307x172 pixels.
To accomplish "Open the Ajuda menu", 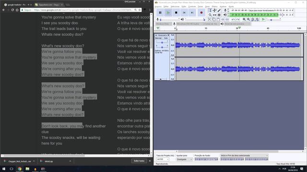I will click(231, 6).
